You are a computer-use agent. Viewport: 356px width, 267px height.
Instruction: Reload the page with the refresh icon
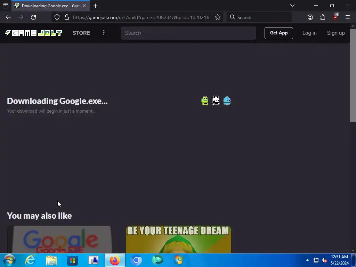click(x=33, y=17)
